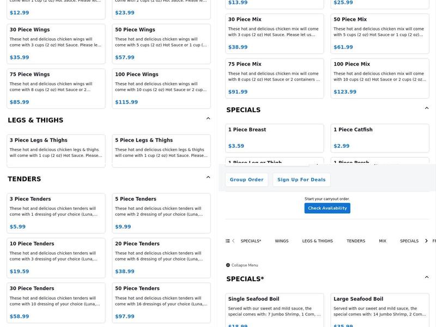This screenshot has height=327, width=436.
Task: Click the Group Order button
Action: point(246,180)
